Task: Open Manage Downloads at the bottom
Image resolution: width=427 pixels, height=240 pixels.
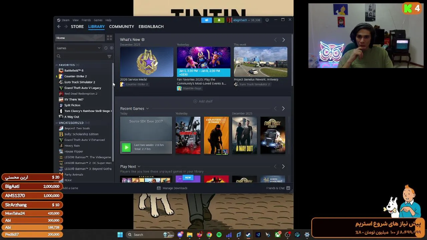Action: click(x=172, y=188)
